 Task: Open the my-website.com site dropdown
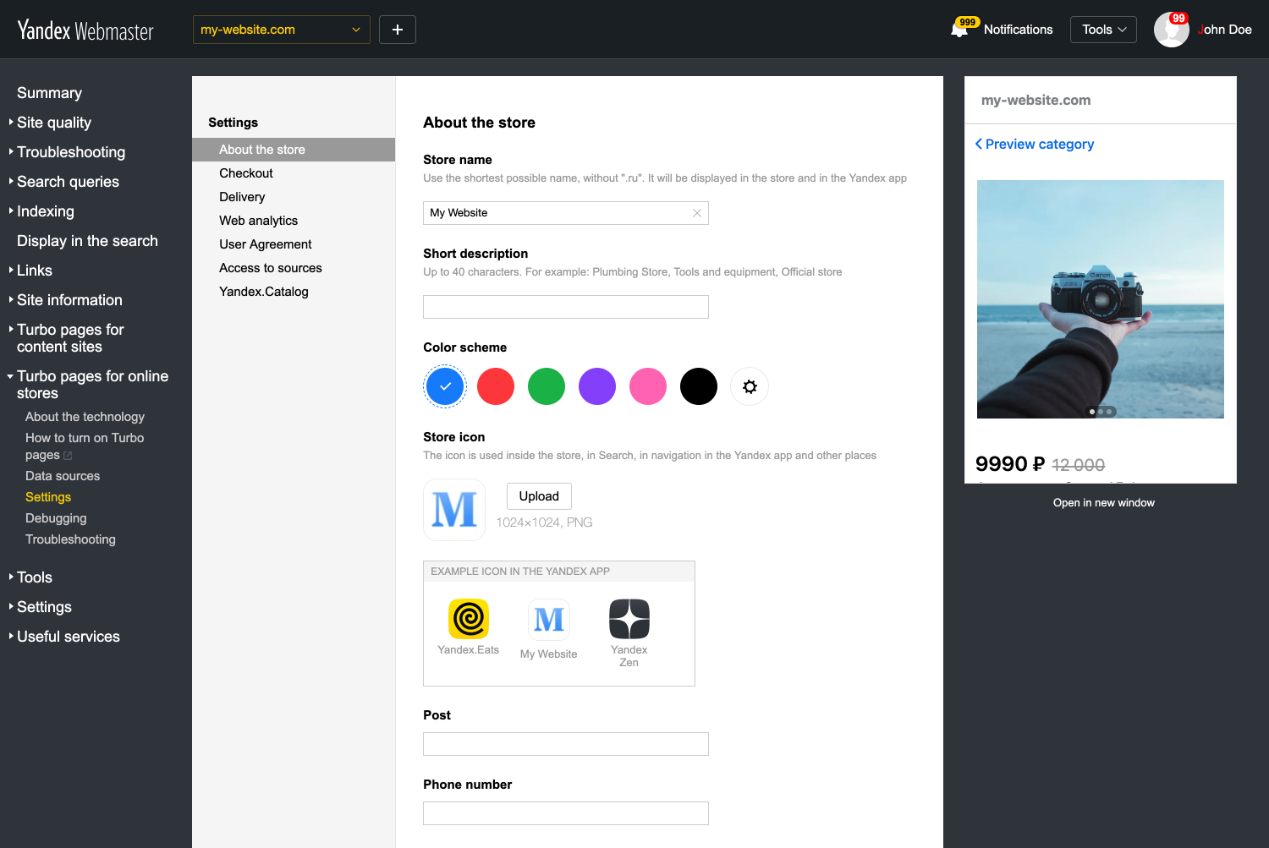pos(282,30)
